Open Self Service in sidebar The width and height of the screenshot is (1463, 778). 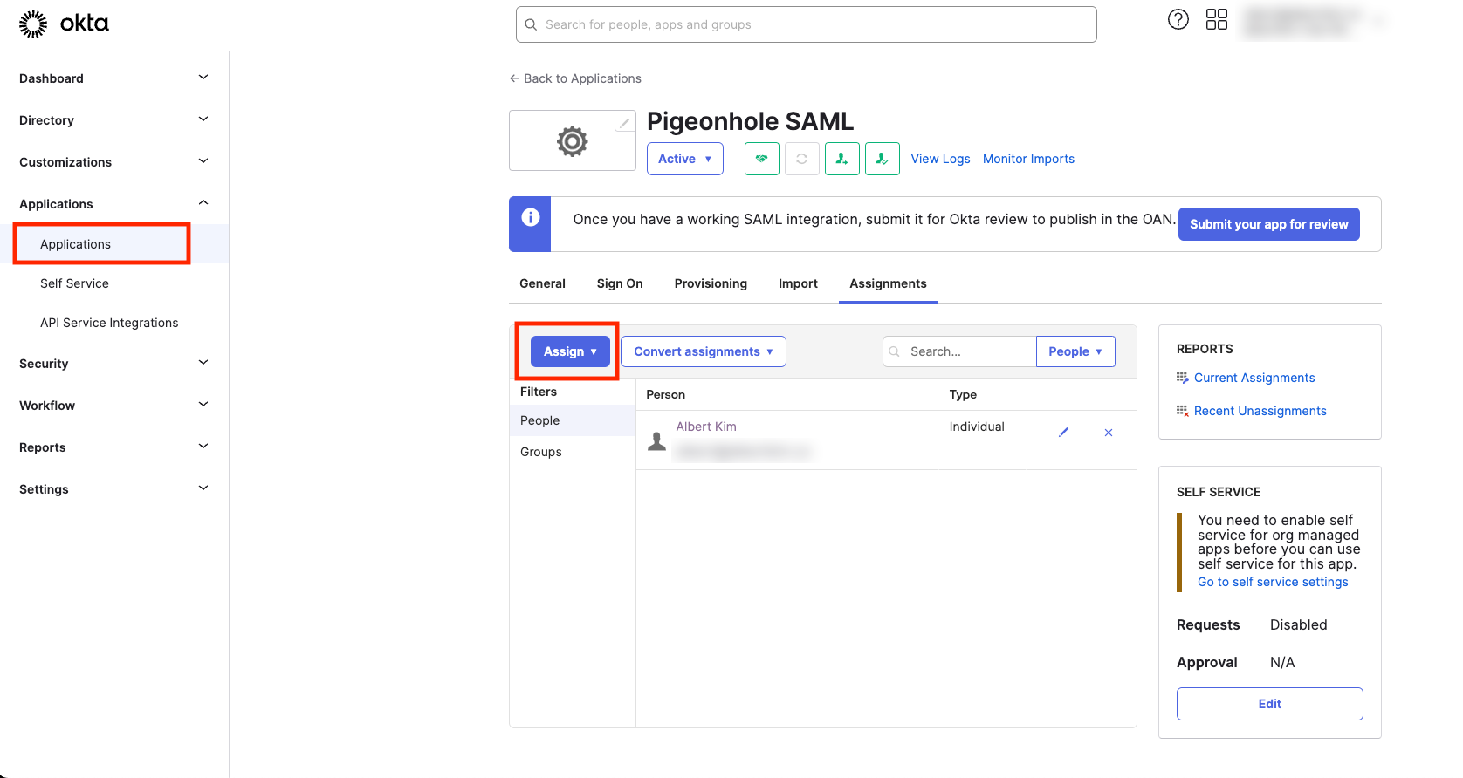[x=74, y=283]
